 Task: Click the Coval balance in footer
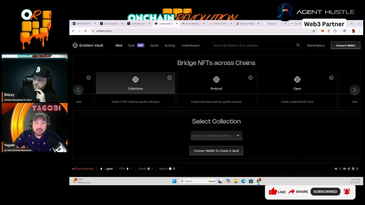coord(145,169)
